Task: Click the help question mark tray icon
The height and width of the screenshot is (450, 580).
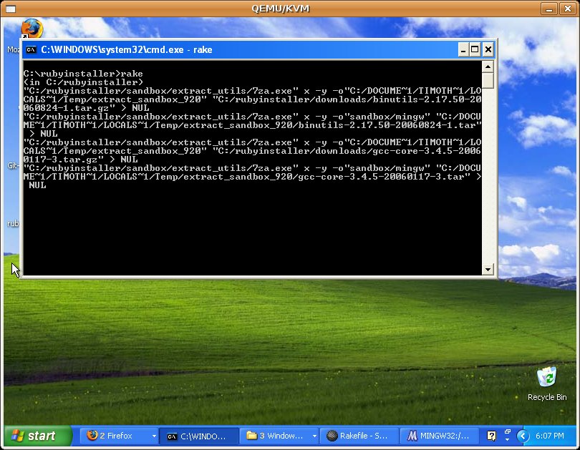Action: 491,436
